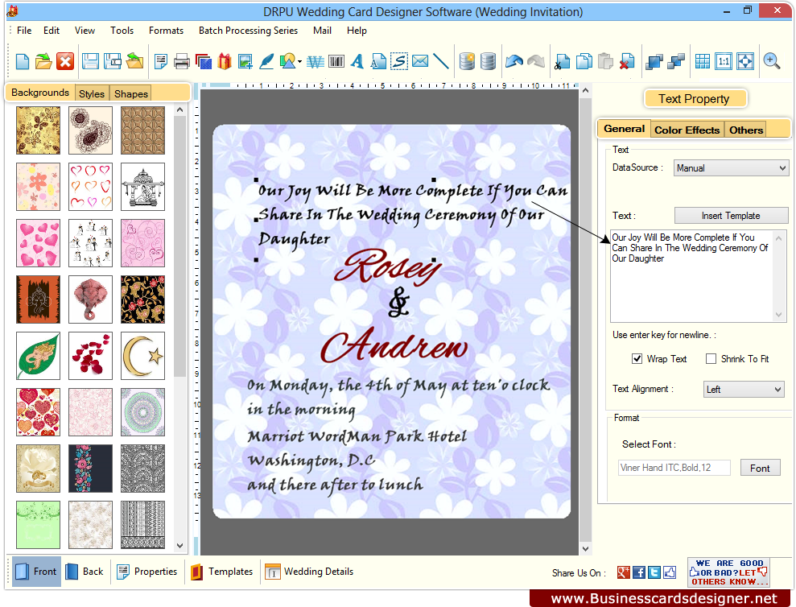Click the print icon in the toolbar
Screen dimensions: 796x607
coord(181,62)
